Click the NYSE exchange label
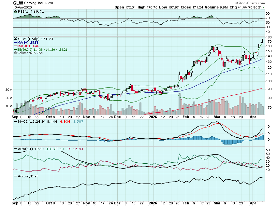This screenshot has width=277, height=206. (50, 3)
